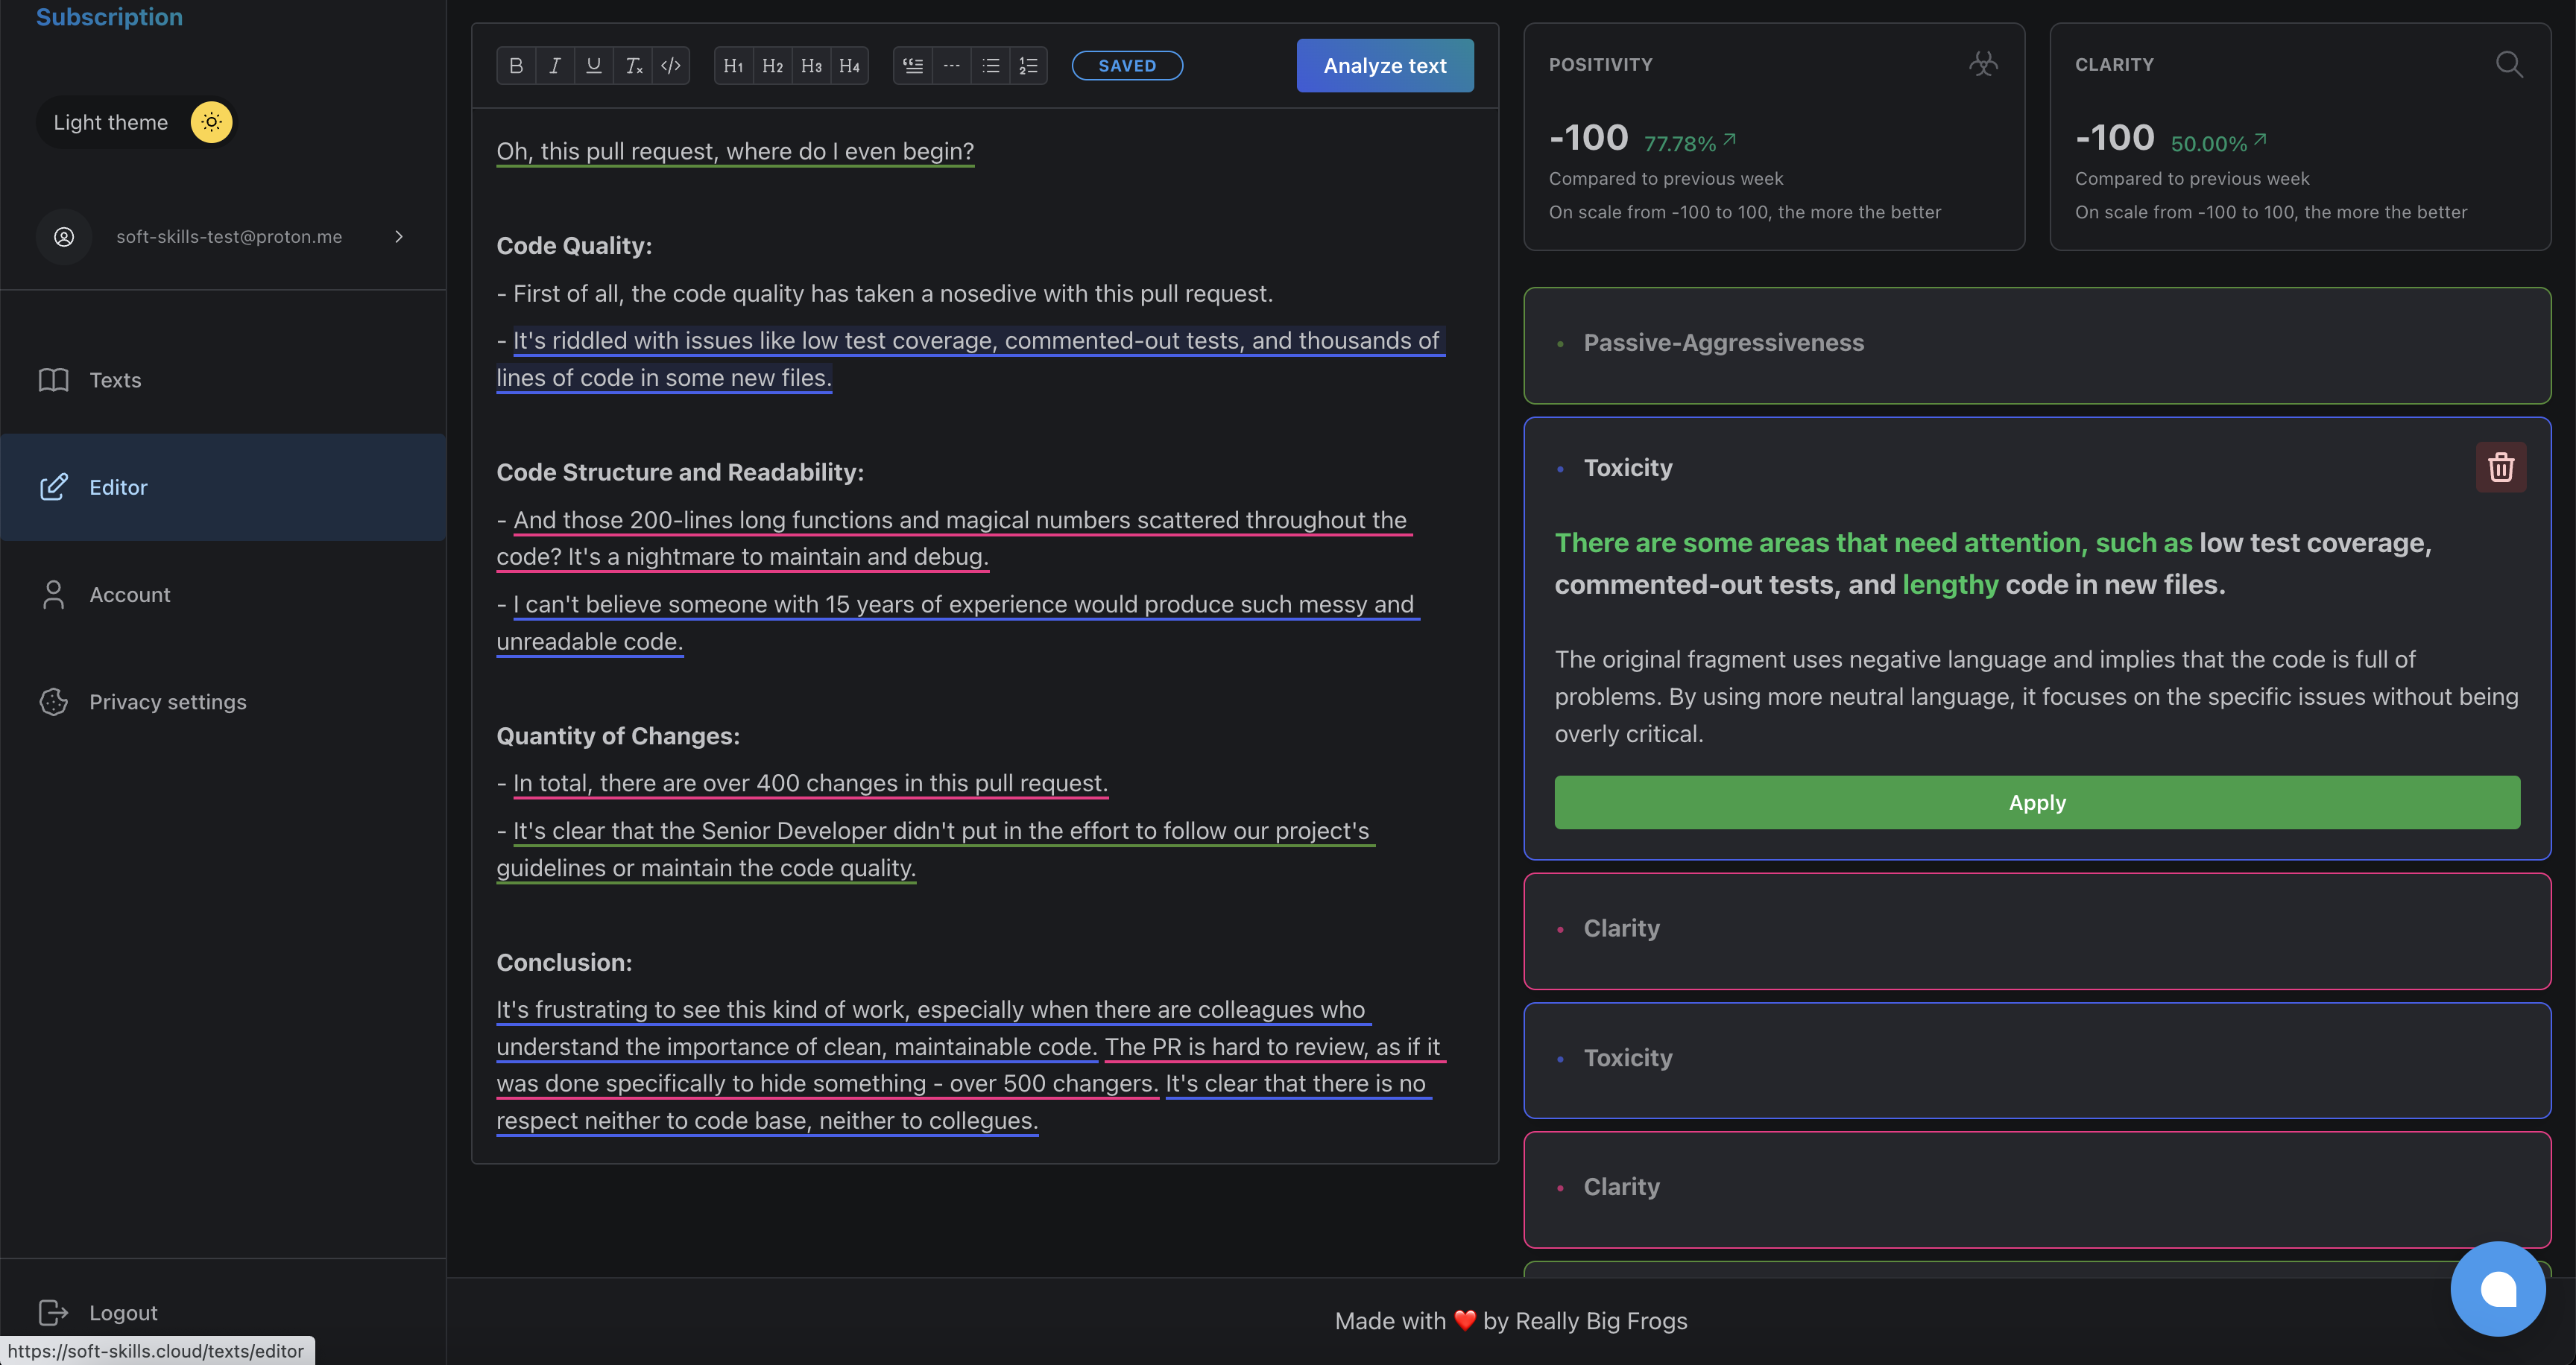Click the 'Code Structure and Readability:' heading
The image size is (2576, 1365).
[x=680, y=472]
